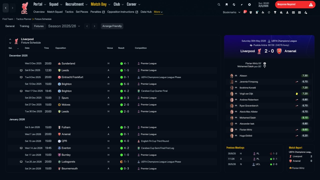Open the Data Hub submenu item
The height and width of the screenshot is (180, 320).
[x=146, y=12]
